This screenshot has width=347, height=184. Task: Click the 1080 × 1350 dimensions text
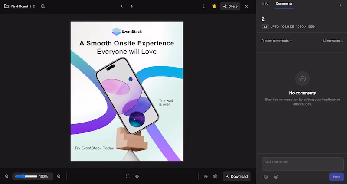[x=305, y=26]
